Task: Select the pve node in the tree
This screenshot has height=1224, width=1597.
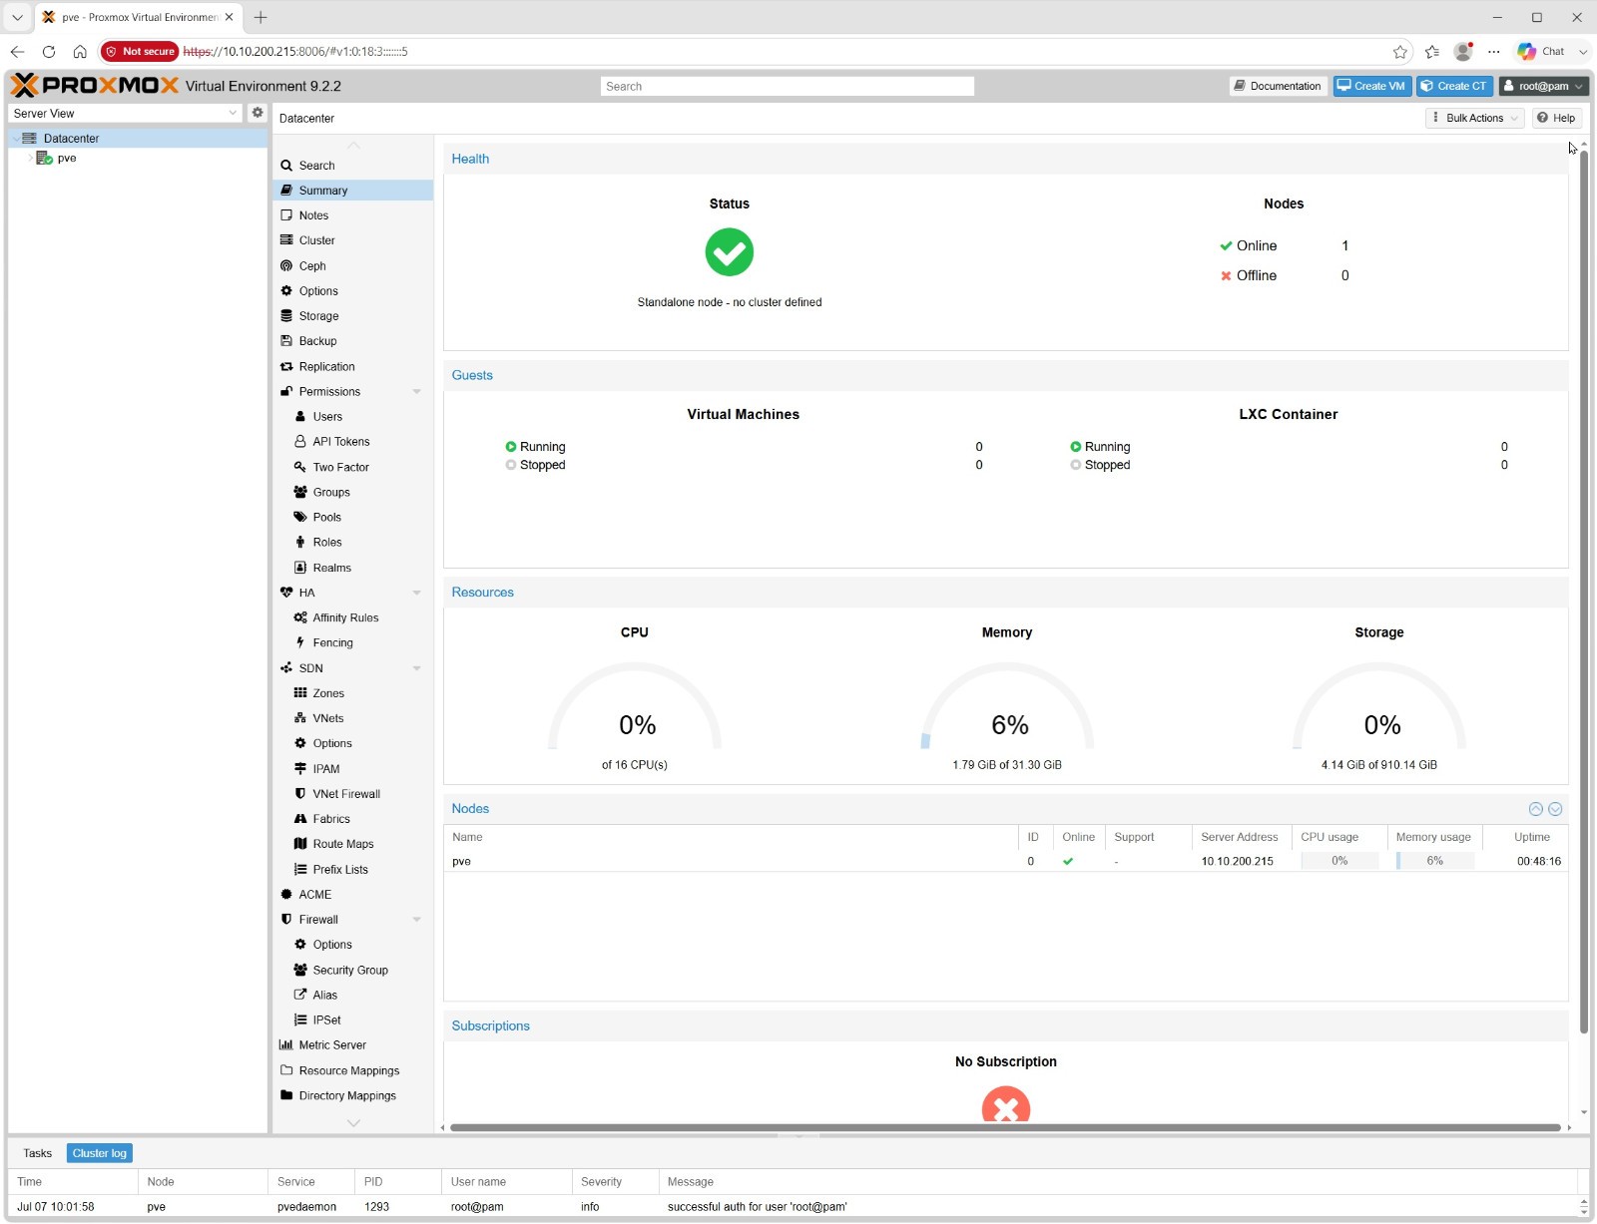Action: pos(138,159)
